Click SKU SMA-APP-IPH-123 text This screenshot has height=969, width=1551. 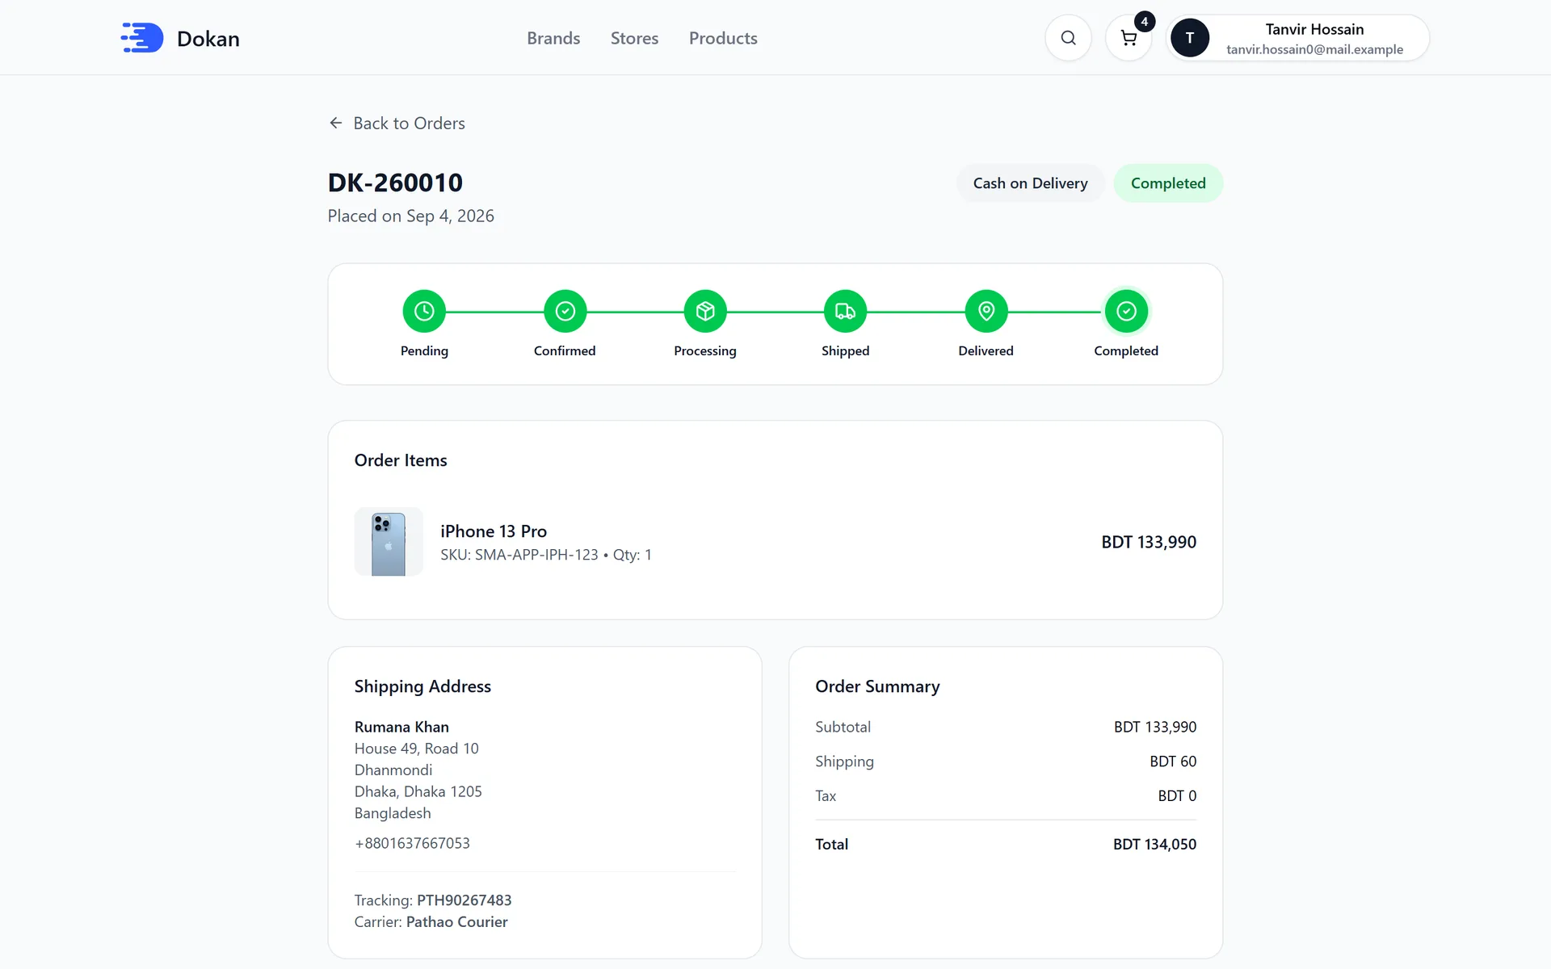click(x=519, y=555)
